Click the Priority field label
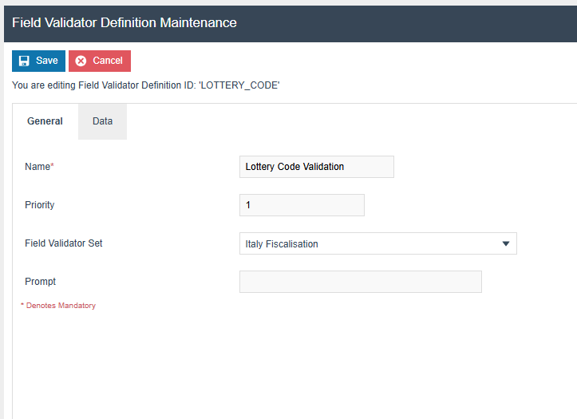Image resolution: width=577 pixels, height=419 pixels. coord(40,205)
